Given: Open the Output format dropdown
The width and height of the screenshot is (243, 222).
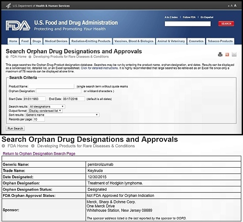Looking at the screenshot, I should coord(45,111).
